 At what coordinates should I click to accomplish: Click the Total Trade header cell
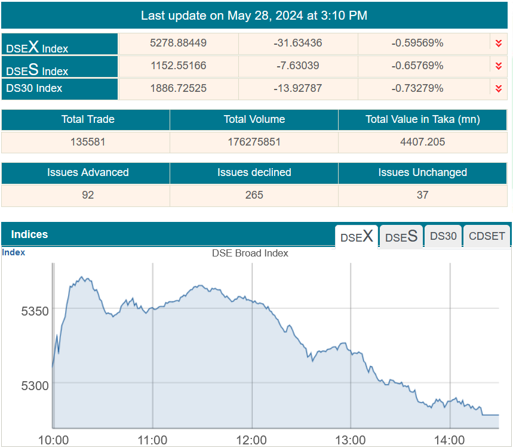coord(88,119)
